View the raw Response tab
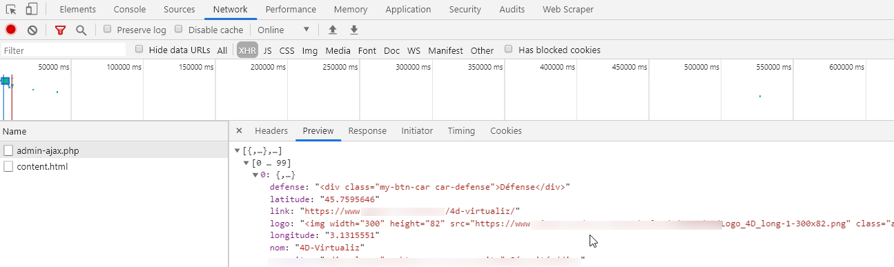This screenshot has width=894, height=267. [x=367, y=130]
